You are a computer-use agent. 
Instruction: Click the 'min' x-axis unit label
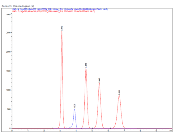coord(171,131)
